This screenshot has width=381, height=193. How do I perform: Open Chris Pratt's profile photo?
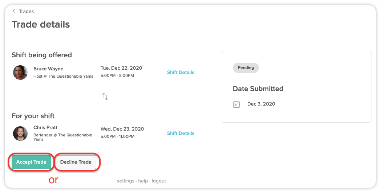click(20, 133)
